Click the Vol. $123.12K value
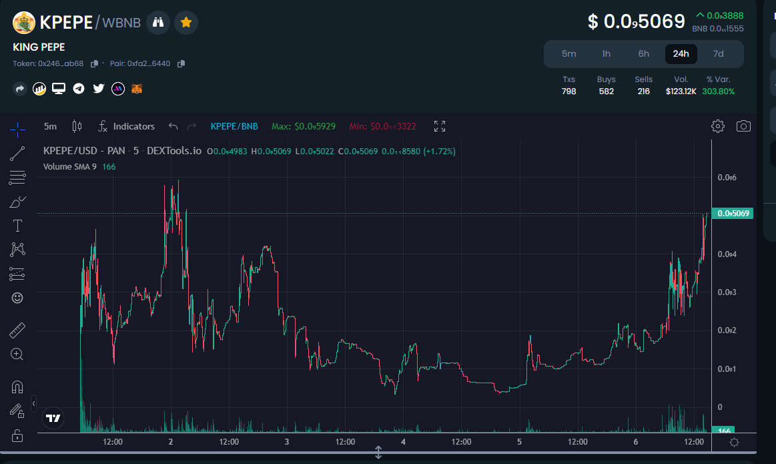776x464 pixels. (x=681, y=91)
